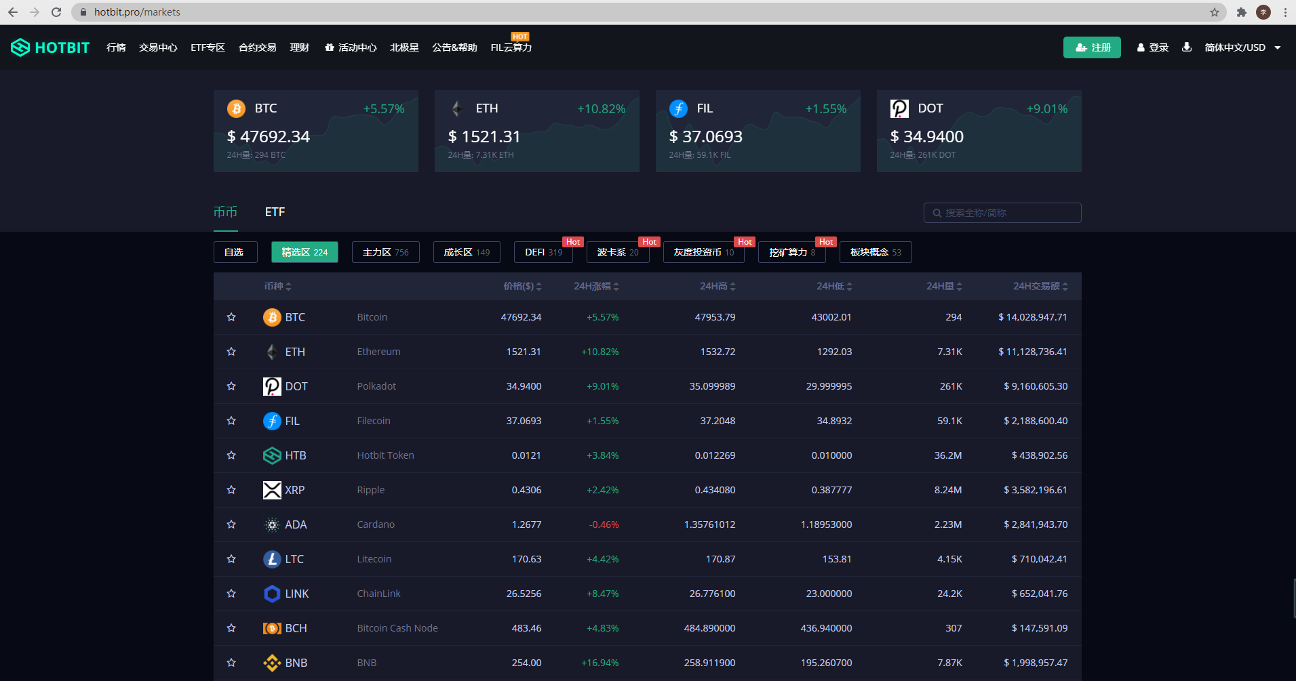Screen dimensions: 1296x681
Task: Select the 自选 filter
Action: (x=235, y=252)
